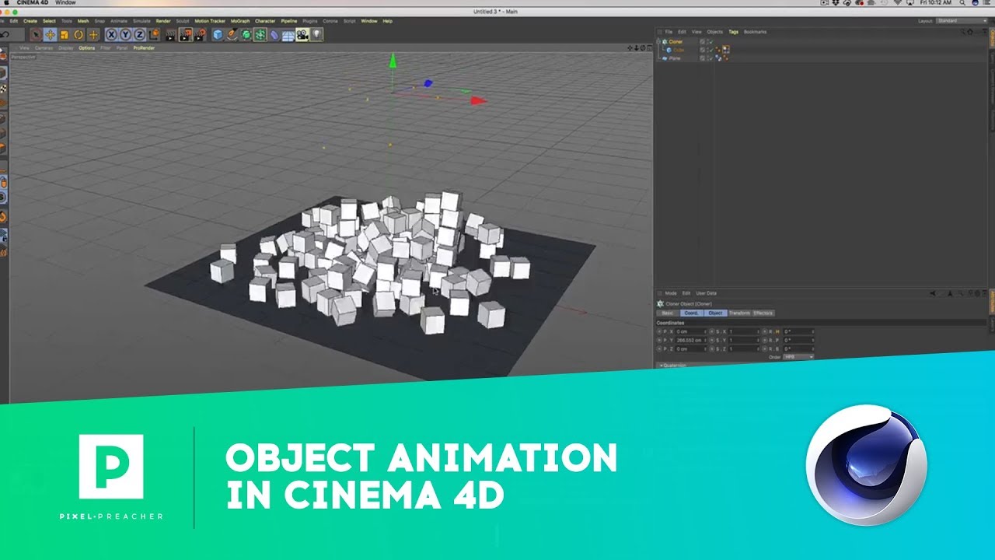
Task: Open the Cube primitive object menu
Action: click(x=218, y=34)
